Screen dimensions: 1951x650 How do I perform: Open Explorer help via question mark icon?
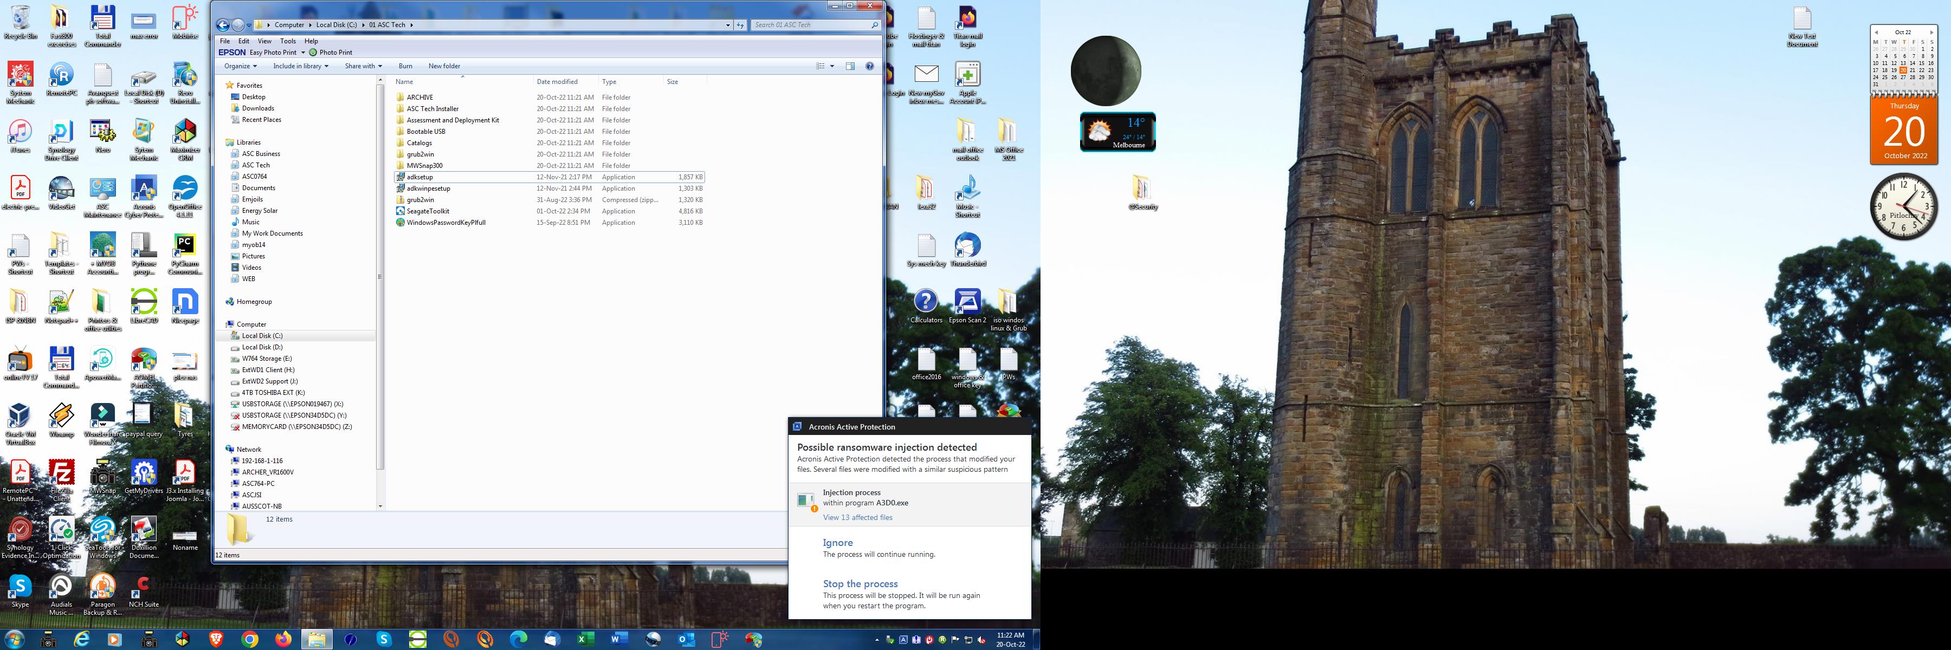coord(869,66)
